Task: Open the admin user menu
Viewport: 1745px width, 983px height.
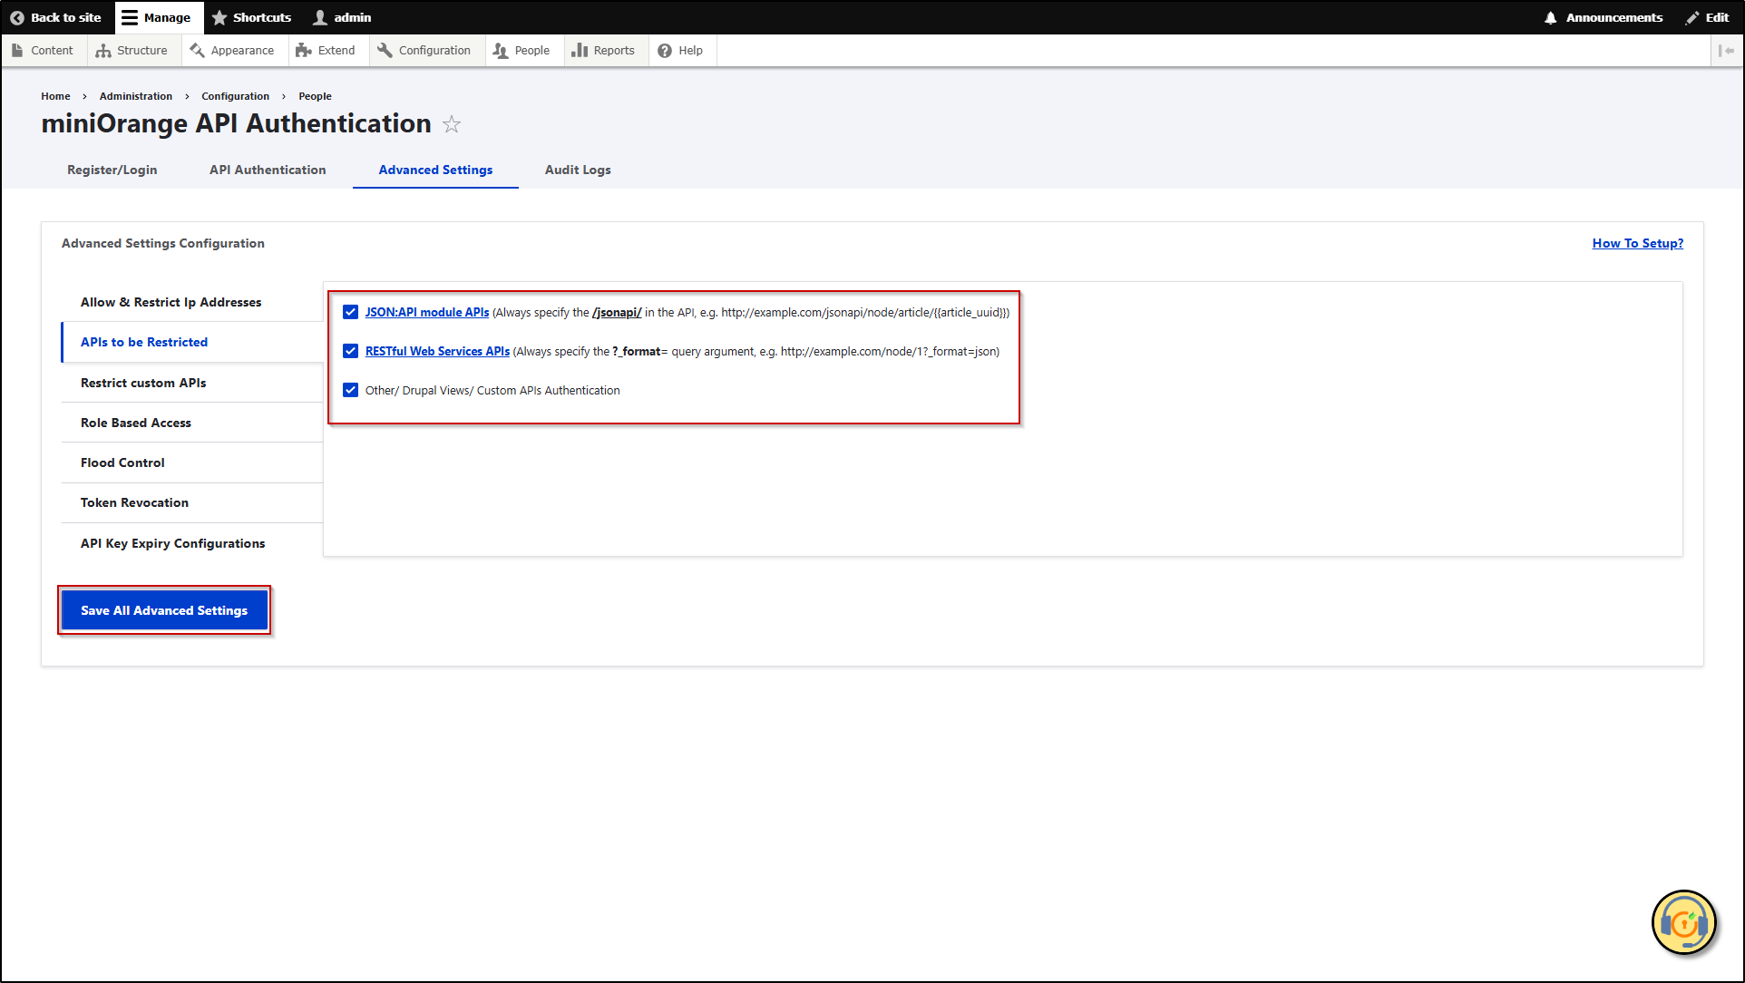Action: tap(342, 17)
